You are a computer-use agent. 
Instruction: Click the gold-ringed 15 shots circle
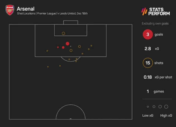click(148, 63)
